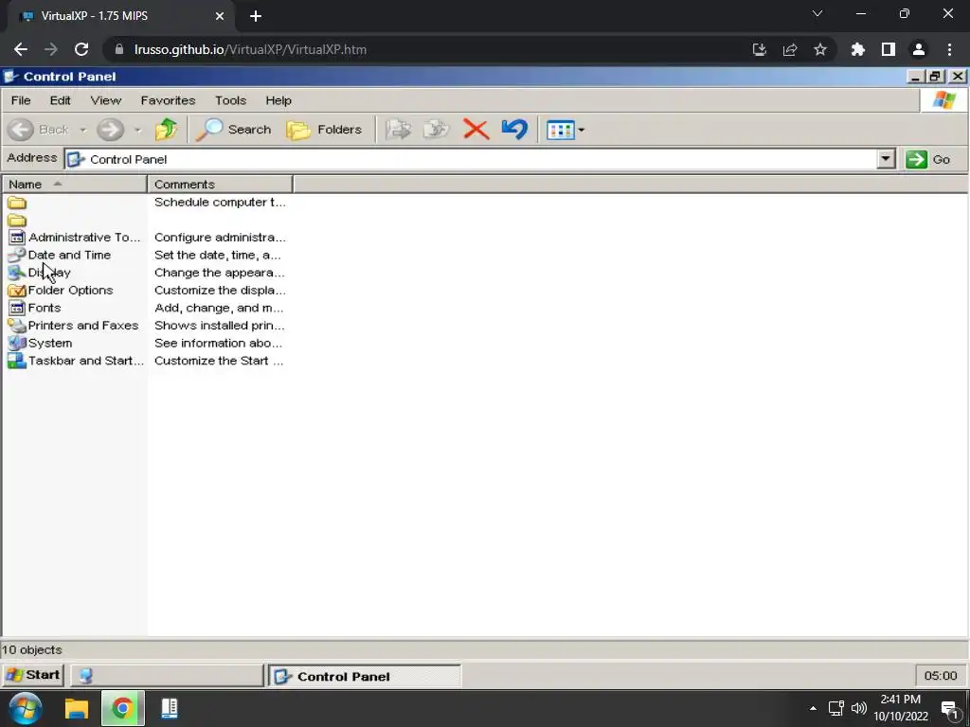Click the Move To toolbar icon
The image size is (970, 727).
398,130
